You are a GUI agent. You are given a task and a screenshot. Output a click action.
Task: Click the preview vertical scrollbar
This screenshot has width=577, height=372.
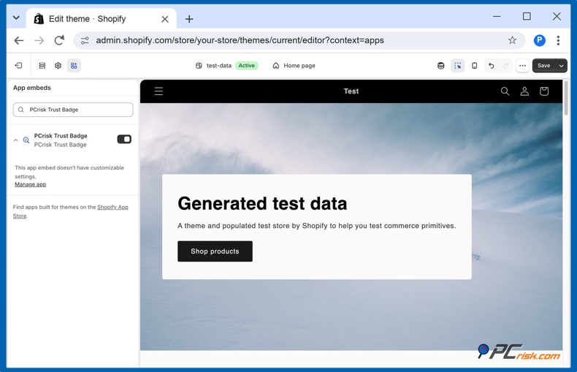[x=566, y=99]
